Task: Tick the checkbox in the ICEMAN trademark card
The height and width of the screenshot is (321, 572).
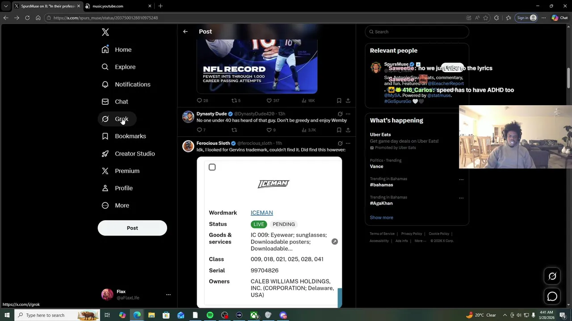Action: [x=212, y=167]
